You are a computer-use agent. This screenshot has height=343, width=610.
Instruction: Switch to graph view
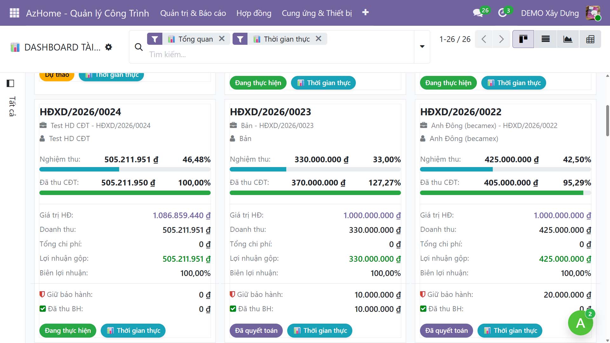tap(568, 39)
